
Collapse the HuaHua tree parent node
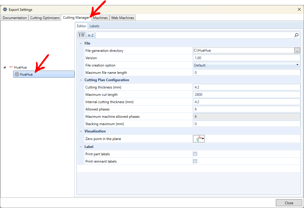(5, 67)
